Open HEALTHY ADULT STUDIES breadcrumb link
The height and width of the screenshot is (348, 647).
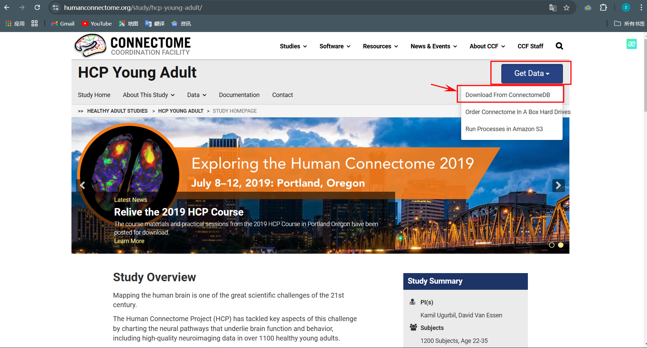(x=117, y=111)
